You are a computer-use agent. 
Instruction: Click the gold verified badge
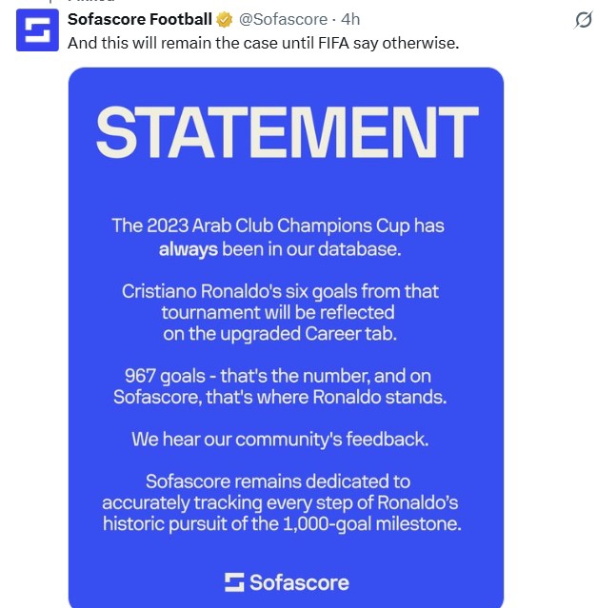click(225, 19)
